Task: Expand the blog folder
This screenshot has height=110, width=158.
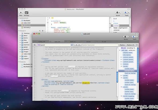Action: tap(20, 40)
